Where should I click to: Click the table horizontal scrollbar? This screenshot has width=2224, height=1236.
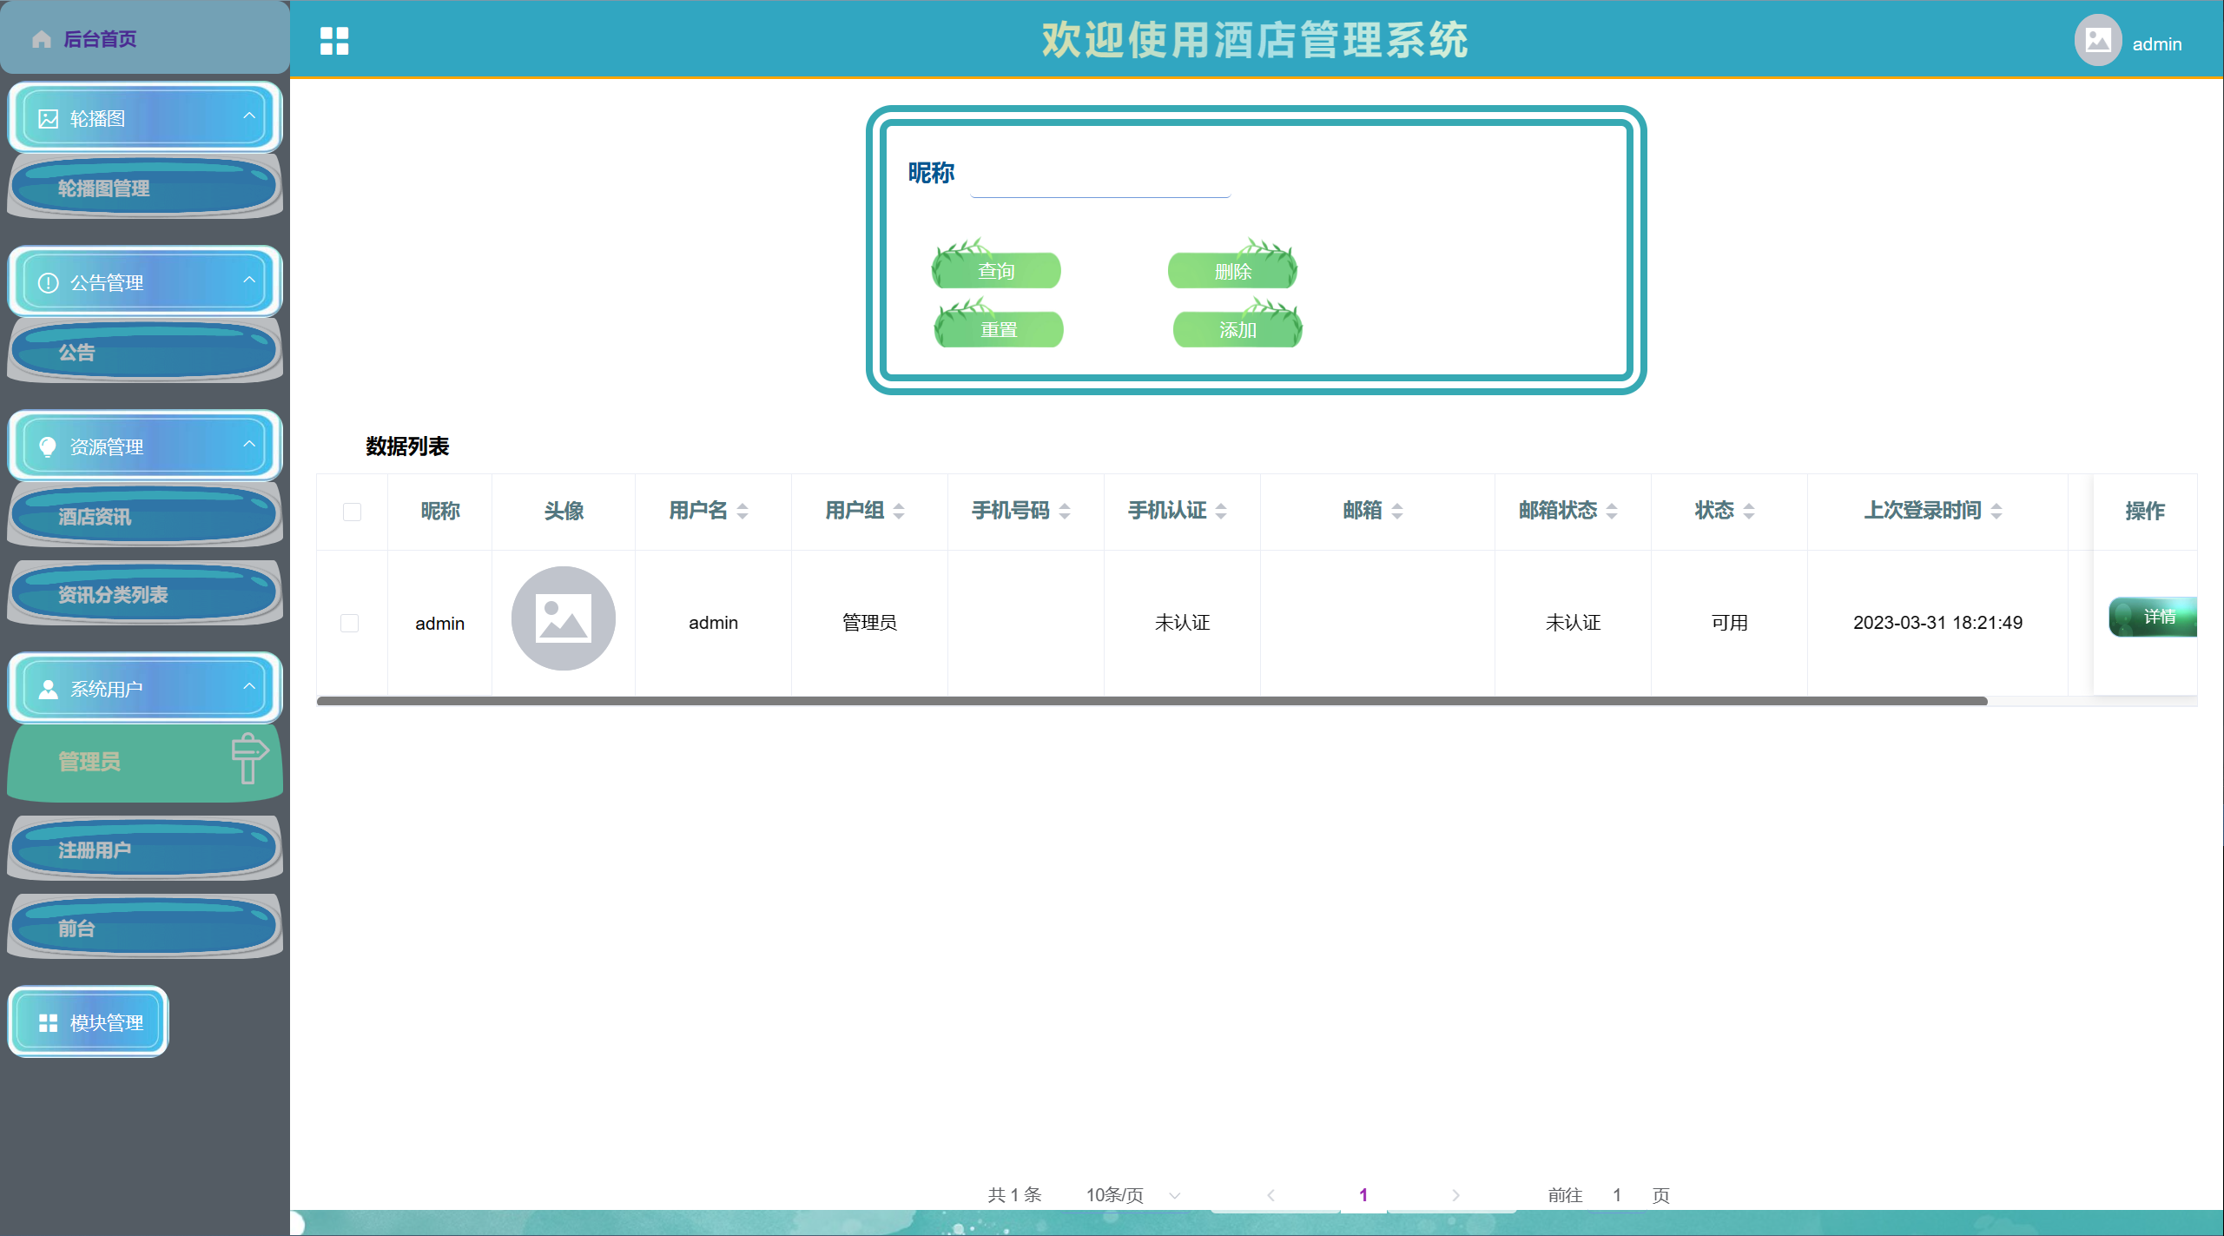pos(1152,701)
